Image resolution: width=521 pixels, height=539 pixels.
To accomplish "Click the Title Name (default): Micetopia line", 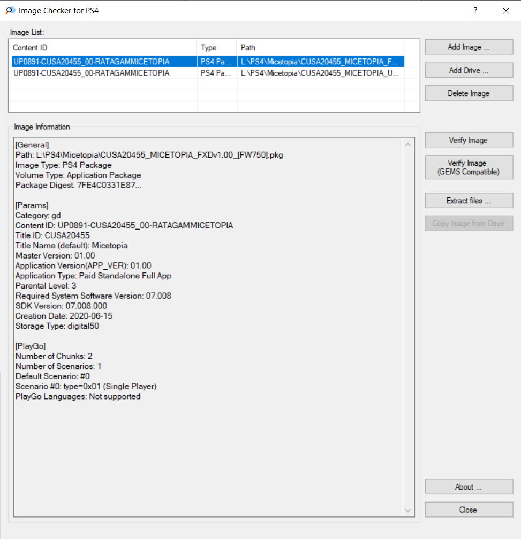I will click(71, 246).
